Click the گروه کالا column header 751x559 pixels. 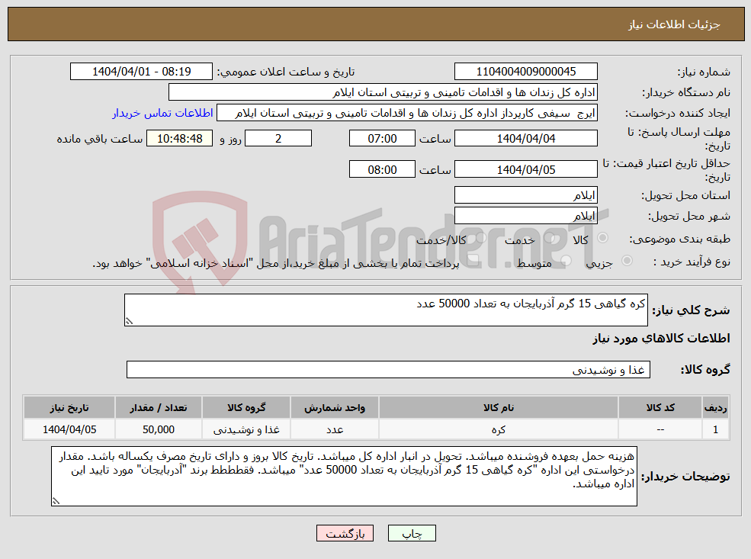click(246, 408)
